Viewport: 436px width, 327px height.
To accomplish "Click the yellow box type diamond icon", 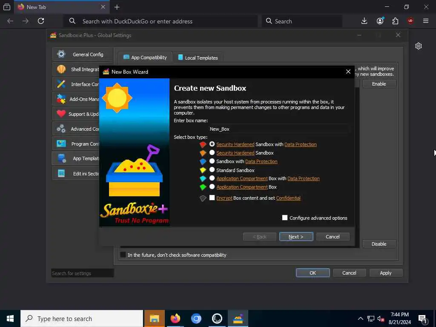I will (203, 170).
